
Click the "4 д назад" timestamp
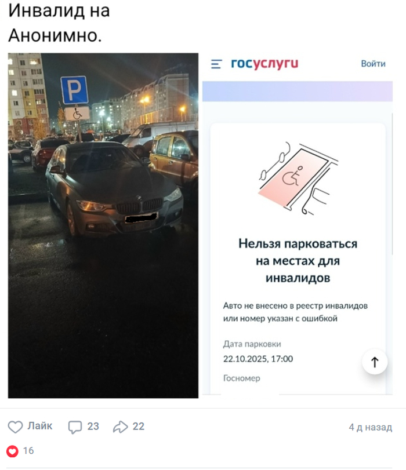370,427
